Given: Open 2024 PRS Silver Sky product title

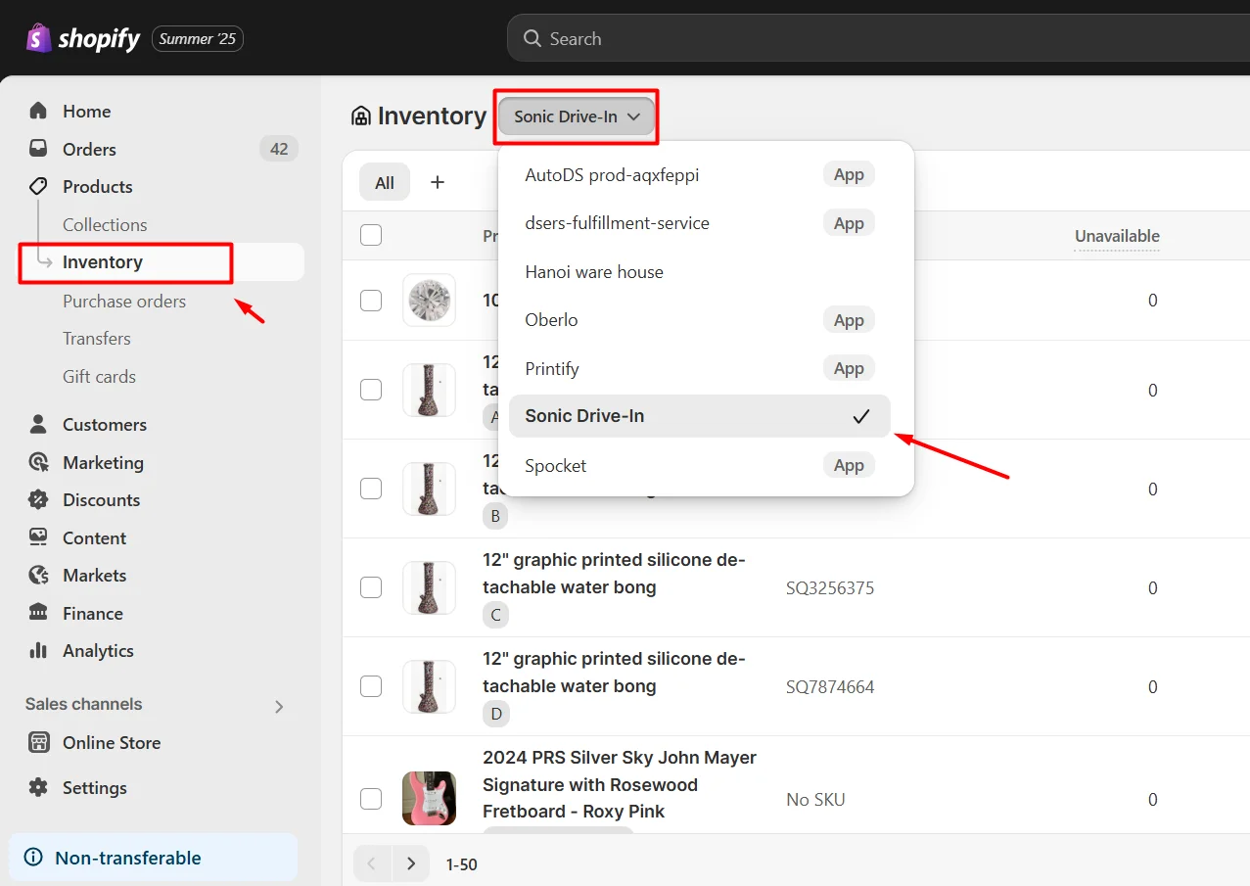Looking at the screenshot, I should (x=620, y=784).
